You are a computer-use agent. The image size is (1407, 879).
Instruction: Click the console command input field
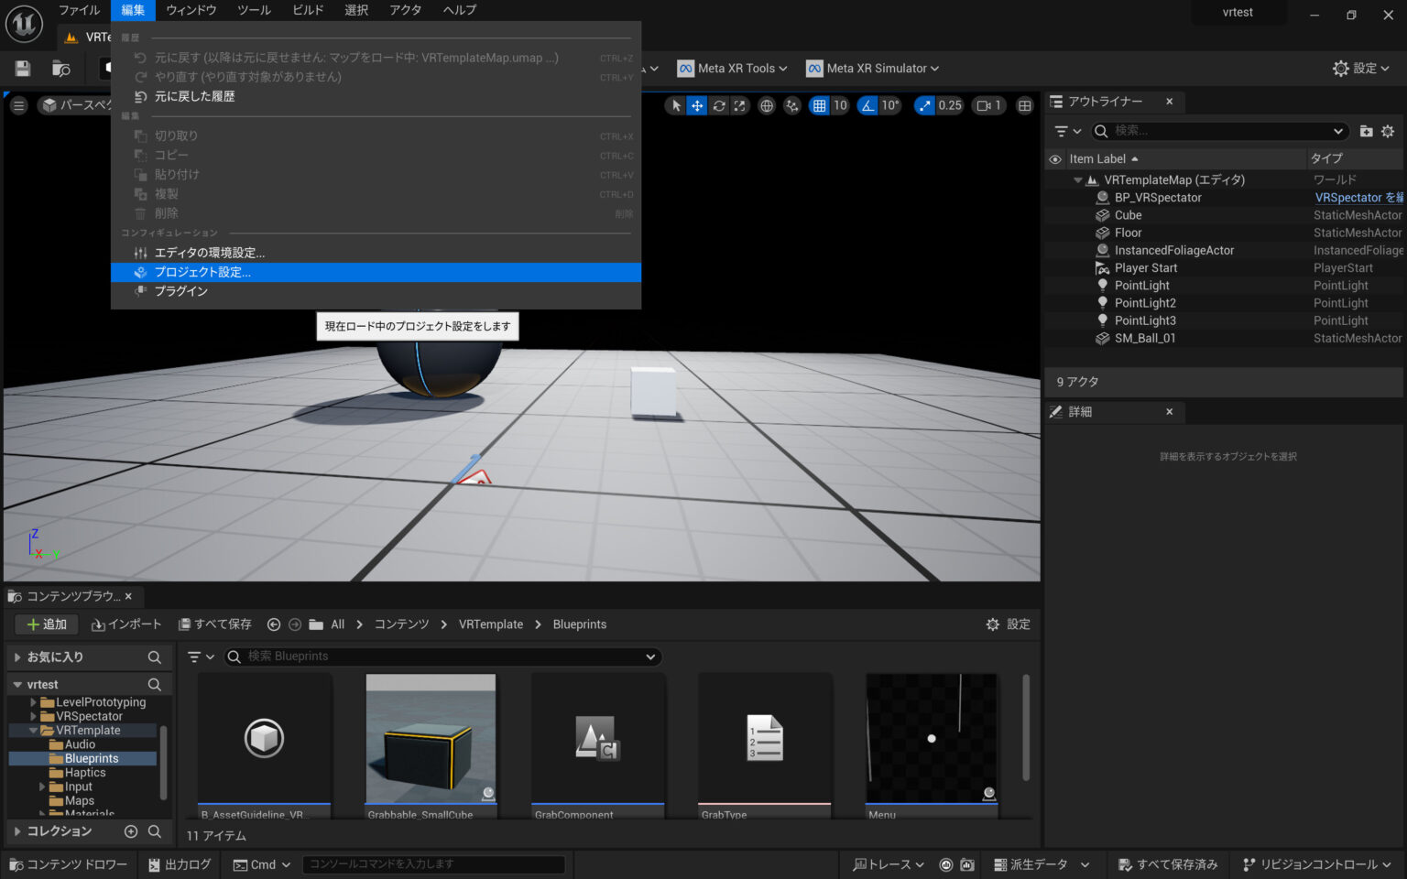click(x=433, y=863)
